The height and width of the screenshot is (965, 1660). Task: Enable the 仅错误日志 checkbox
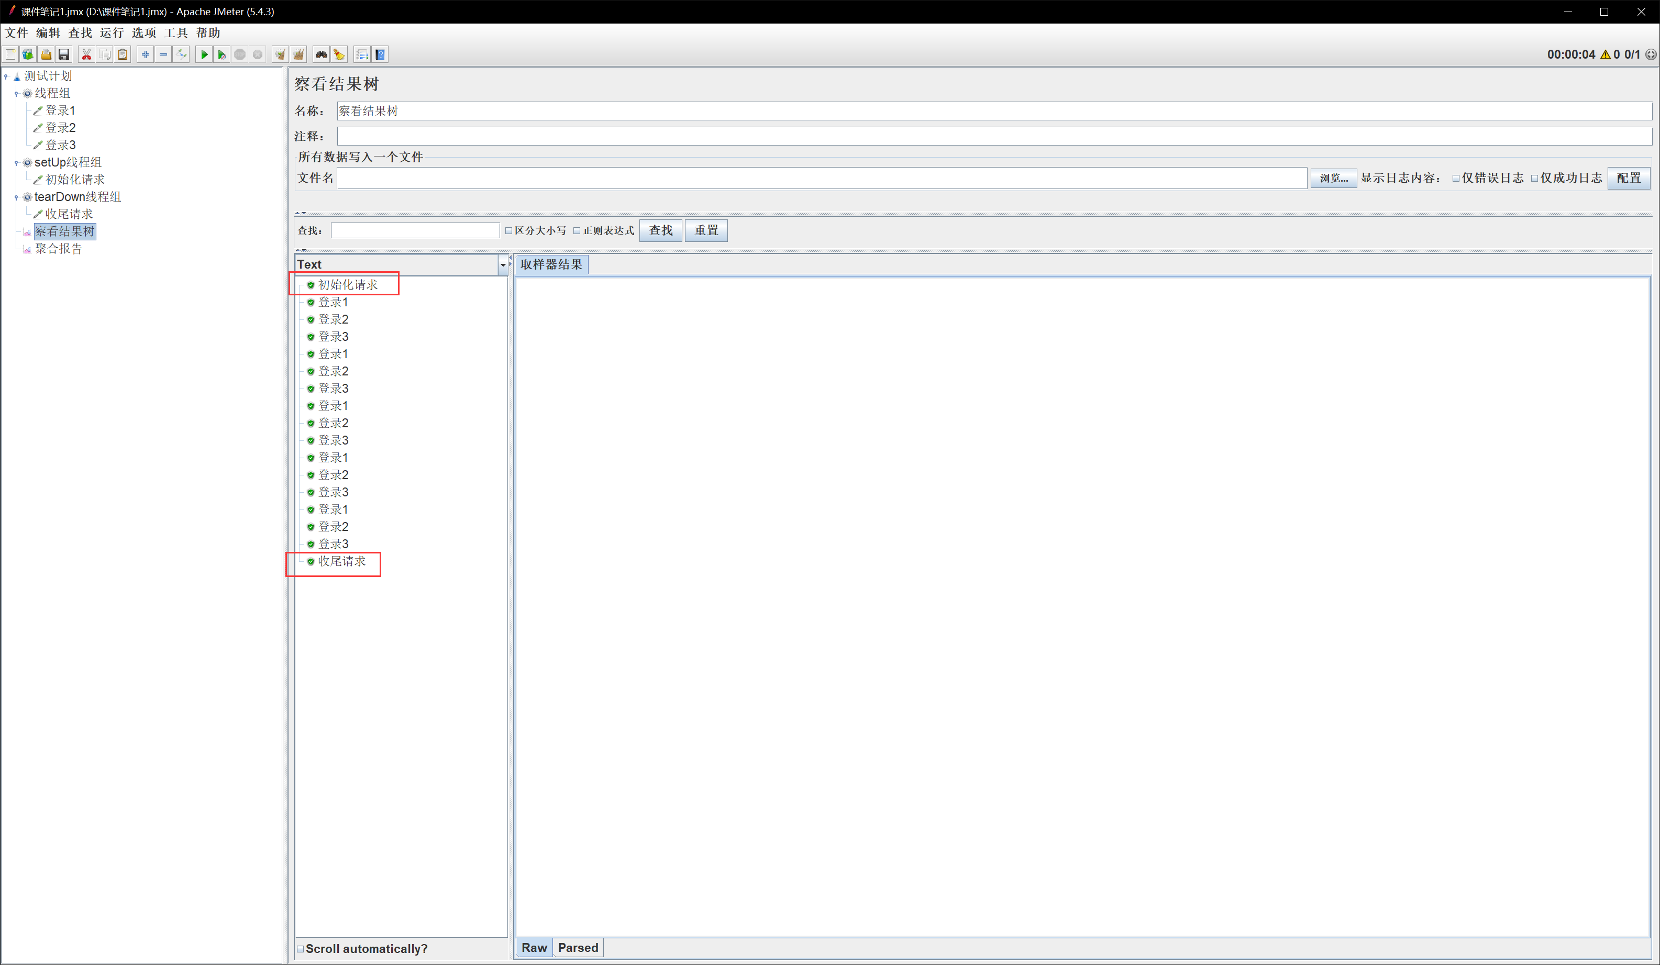pos(1456,179)
